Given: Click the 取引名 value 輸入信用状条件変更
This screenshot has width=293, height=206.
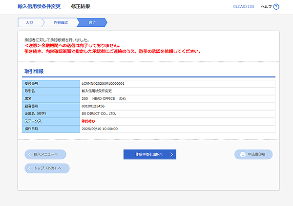Looking at the screenshot, I should tap(97, 91).
